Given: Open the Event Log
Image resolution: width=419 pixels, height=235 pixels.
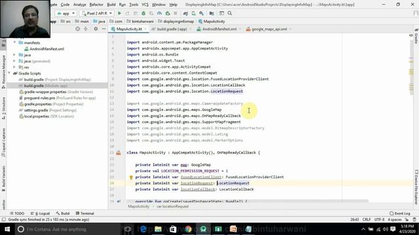Looking at the screenshot, I should tap(400, 213).
